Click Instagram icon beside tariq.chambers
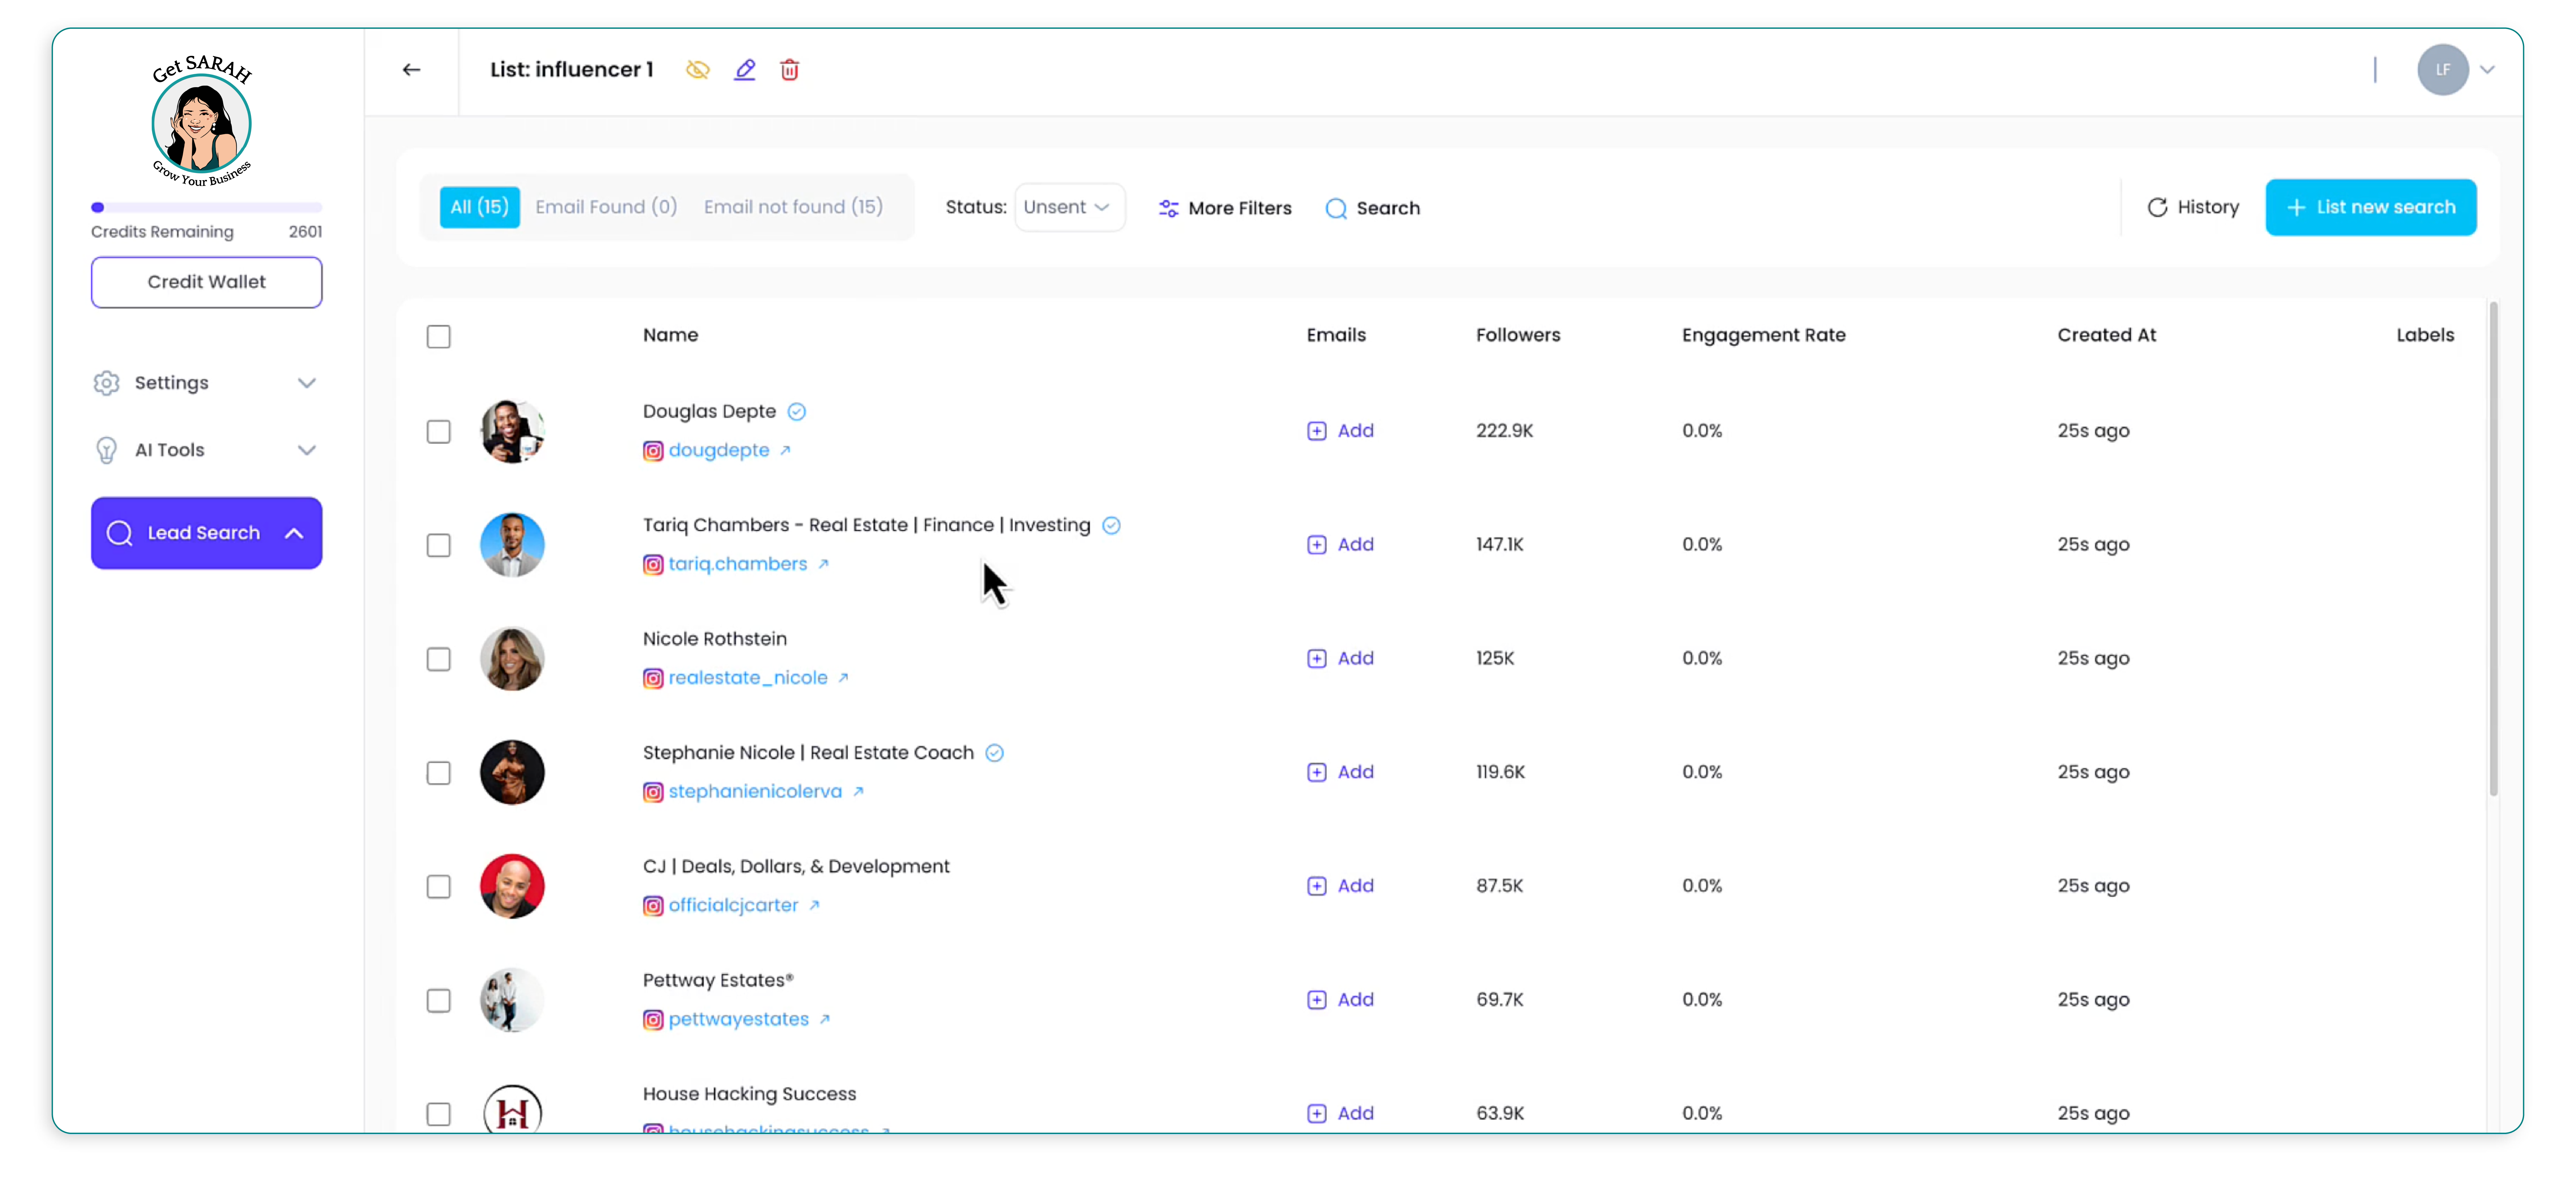The image size is (2576, 1196). [x=653, y=565]
